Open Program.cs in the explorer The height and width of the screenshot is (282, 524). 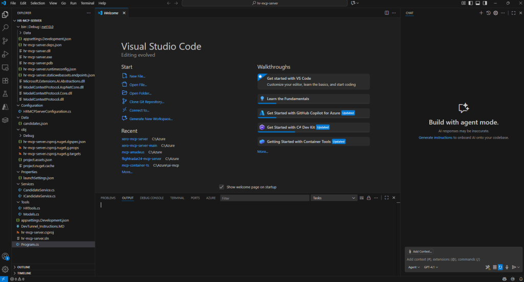pyautogui.click(x=30, y=245)
